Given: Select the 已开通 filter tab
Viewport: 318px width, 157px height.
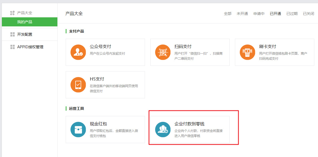Looking at the screenshot, I should [275, 14].
